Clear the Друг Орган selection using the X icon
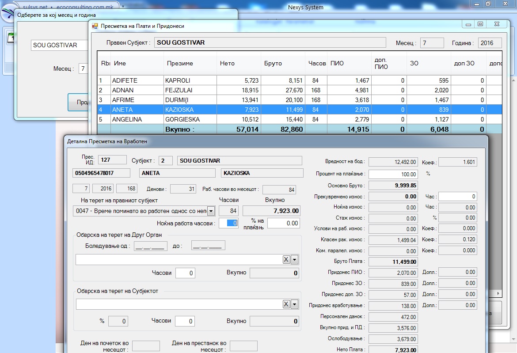Viewport: 517px width, 353px height. [x=286, y=259]
